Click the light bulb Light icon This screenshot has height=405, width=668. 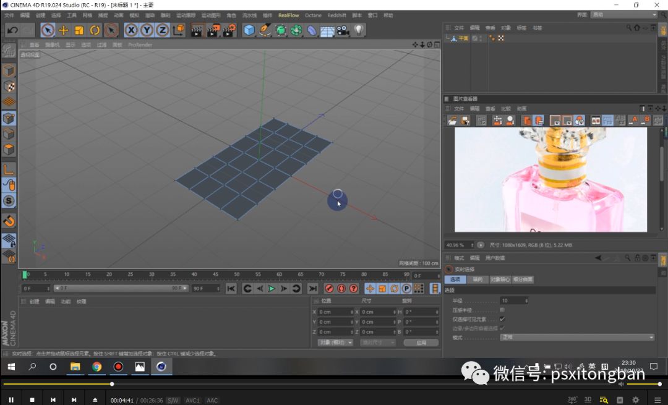click(x=359, y=30)
